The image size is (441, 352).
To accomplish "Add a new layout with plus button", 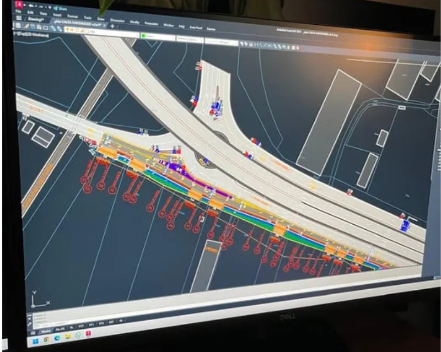I will pos(121,321).
